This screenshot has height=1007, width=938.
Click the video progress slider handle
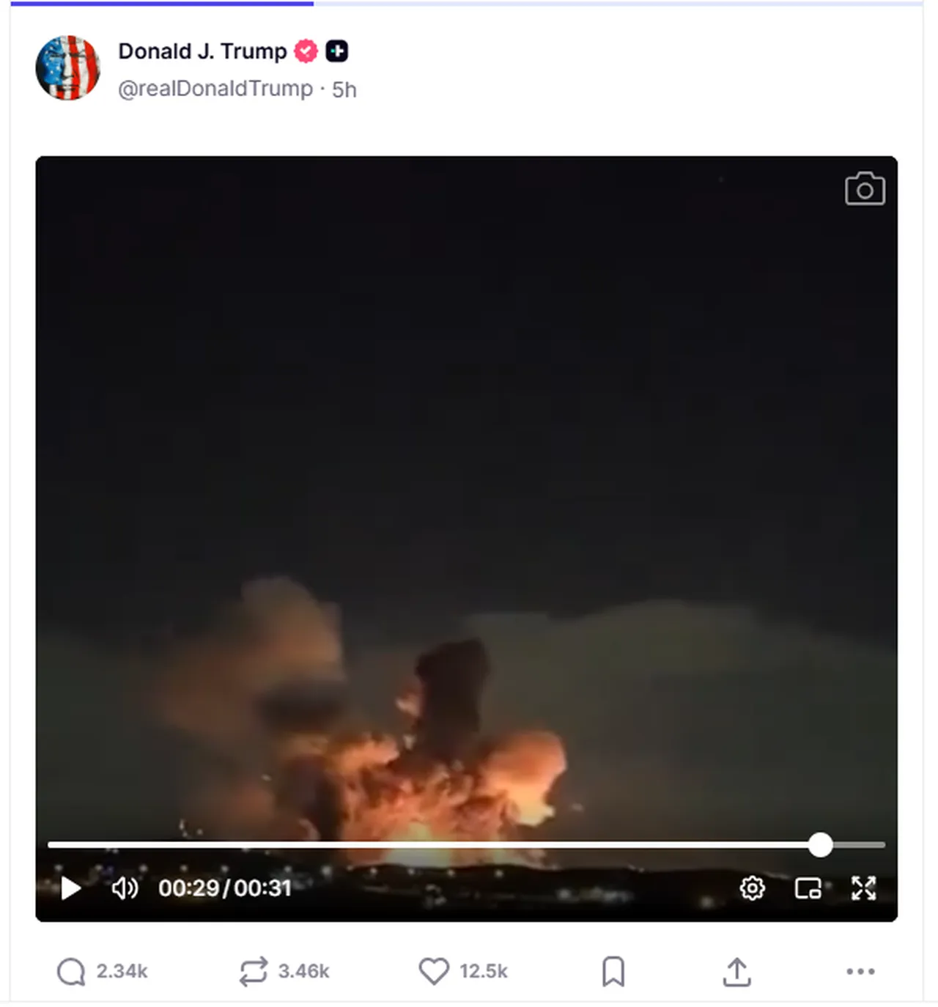pyautogui.click(x=821, y=845)
